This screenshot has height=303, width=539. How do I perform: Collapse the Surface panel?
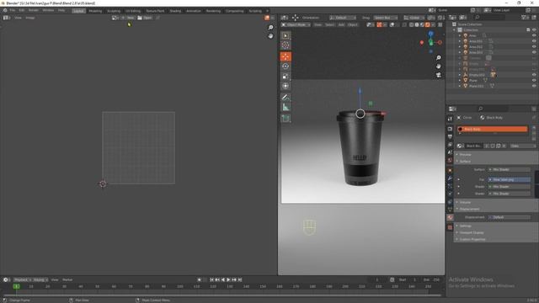(465, 161)
